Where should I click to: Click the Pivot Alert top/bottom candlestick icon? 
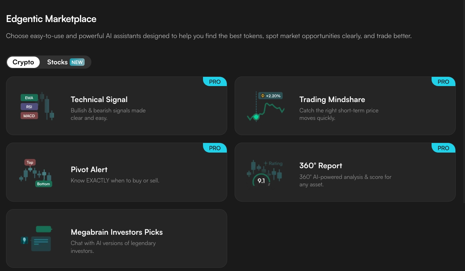click(x=36, y=173)
